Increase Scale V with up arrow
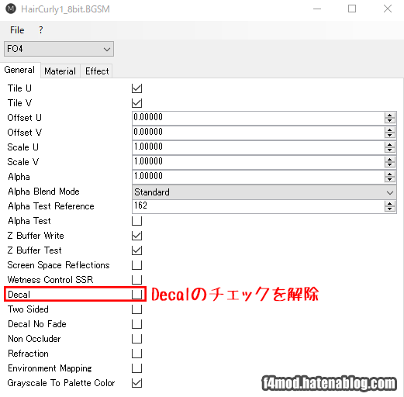Viewport: 404px width, 397px height. [389, 160]
